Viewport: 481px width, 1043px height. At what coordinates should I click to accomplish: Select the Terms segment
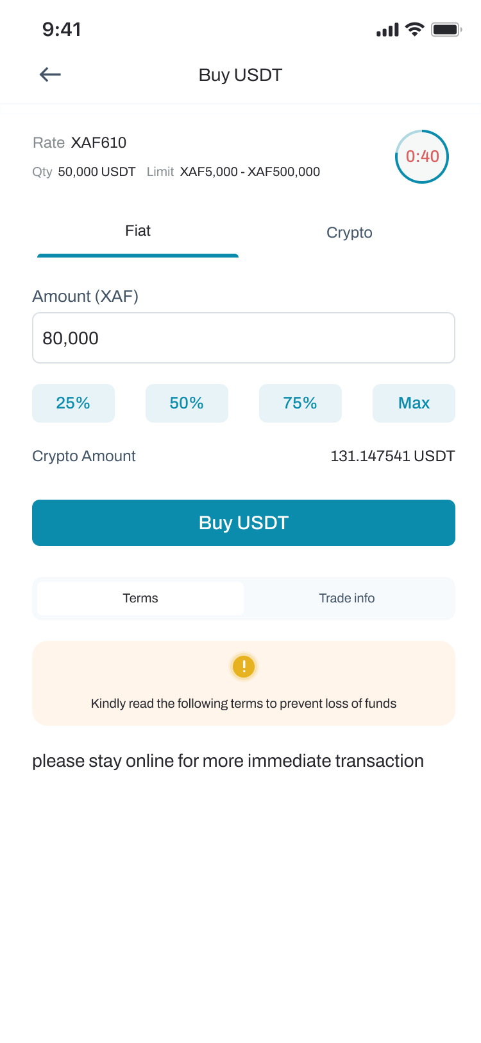140,599
